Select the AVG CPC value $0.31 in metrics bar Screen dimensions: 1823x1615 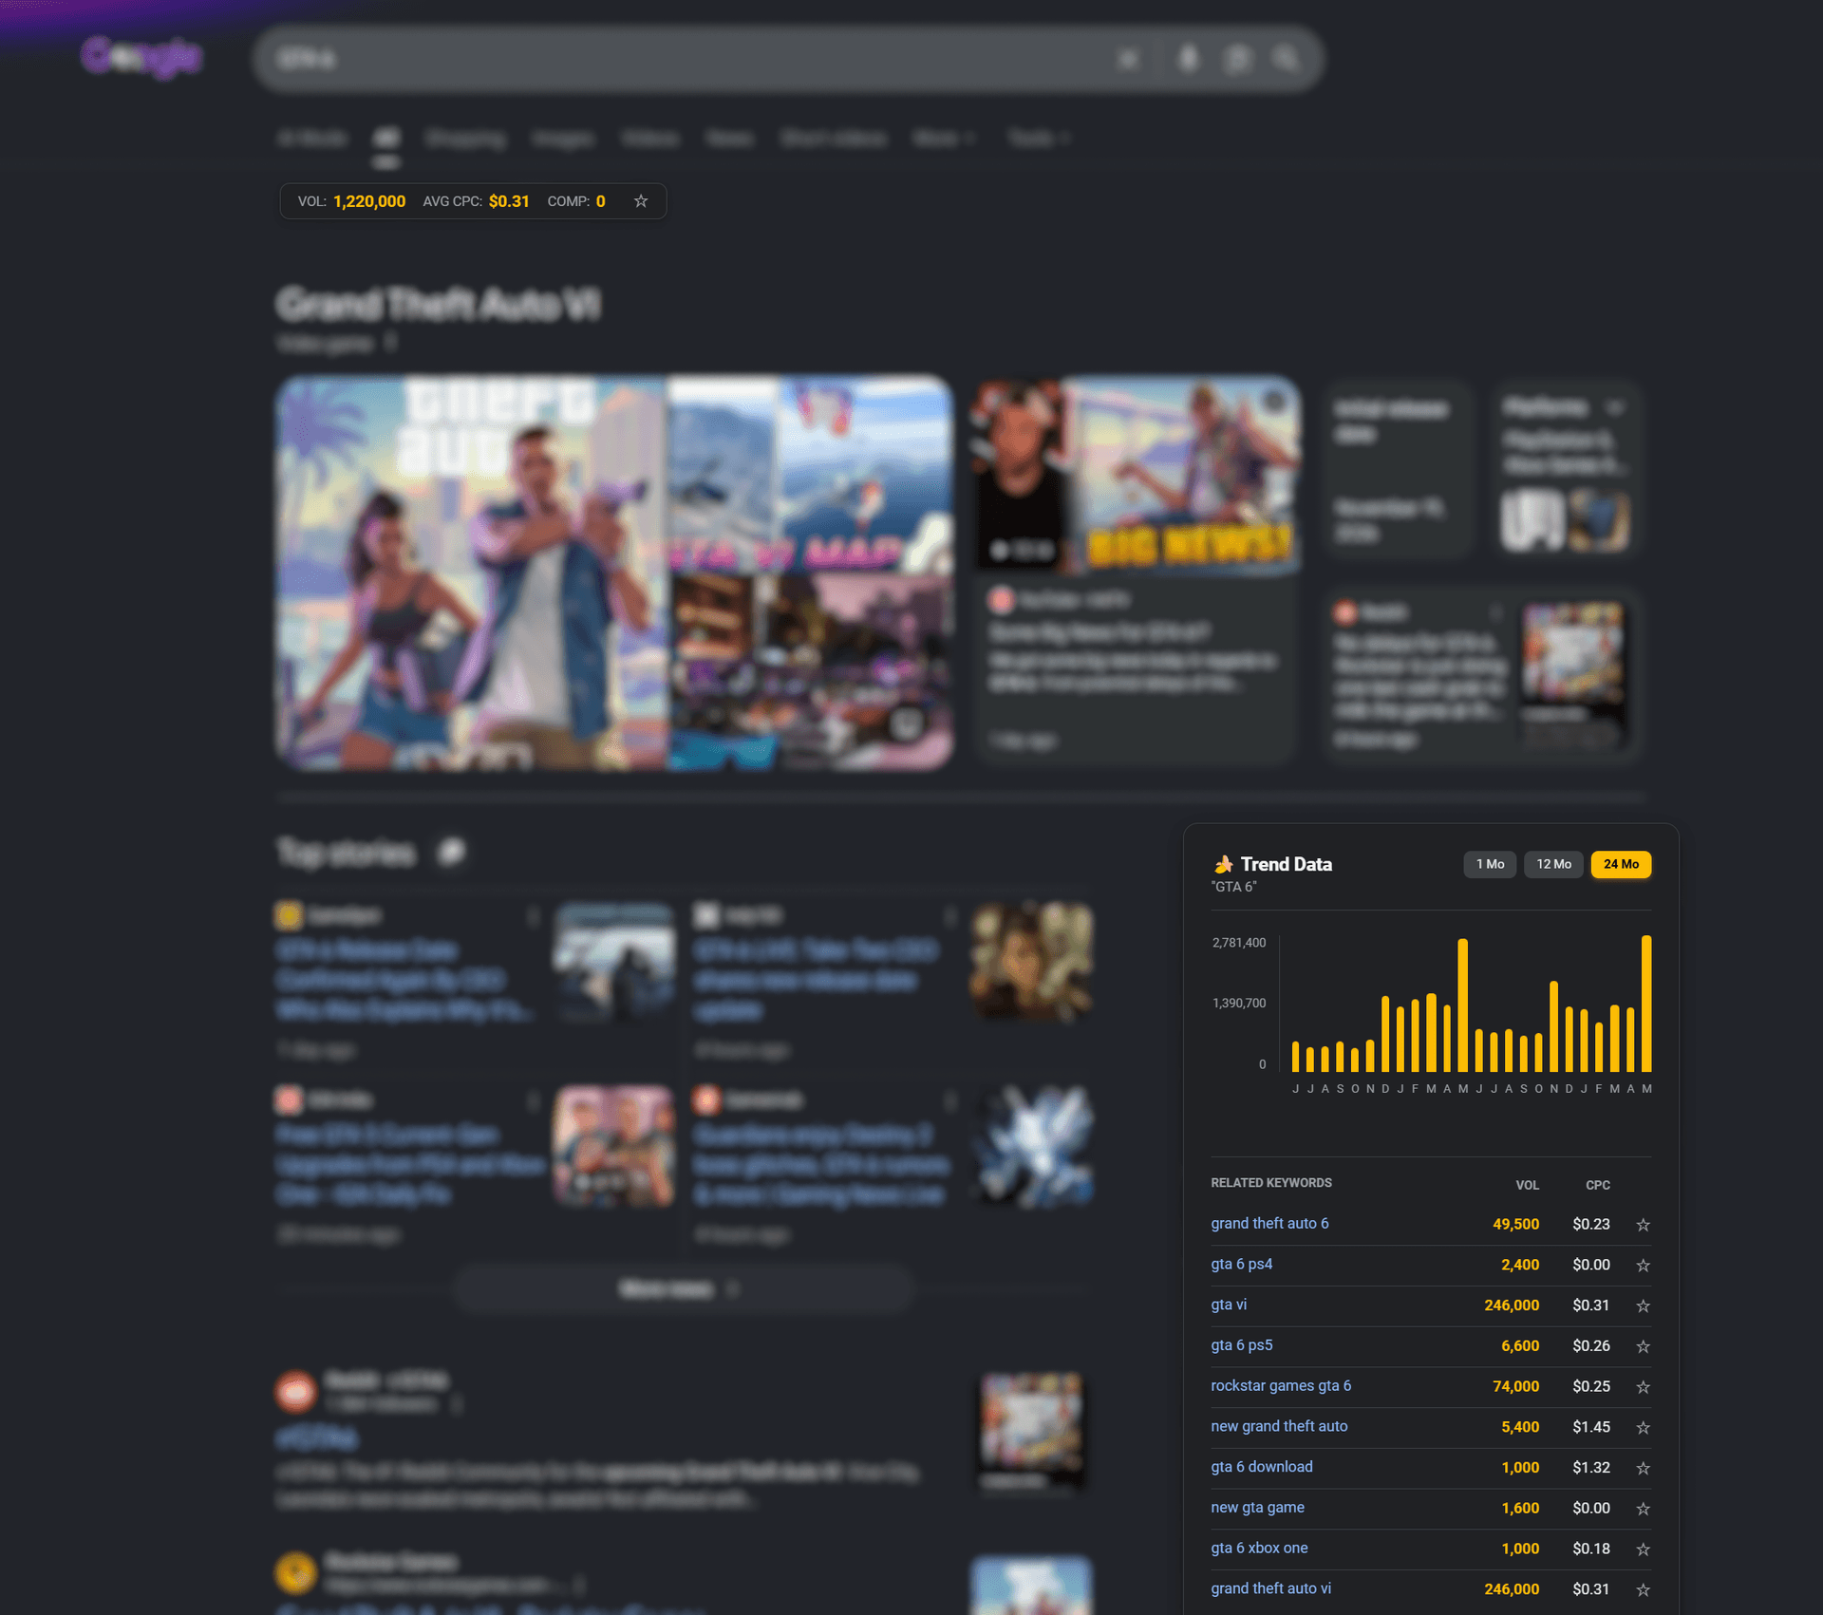pos(509,201)
